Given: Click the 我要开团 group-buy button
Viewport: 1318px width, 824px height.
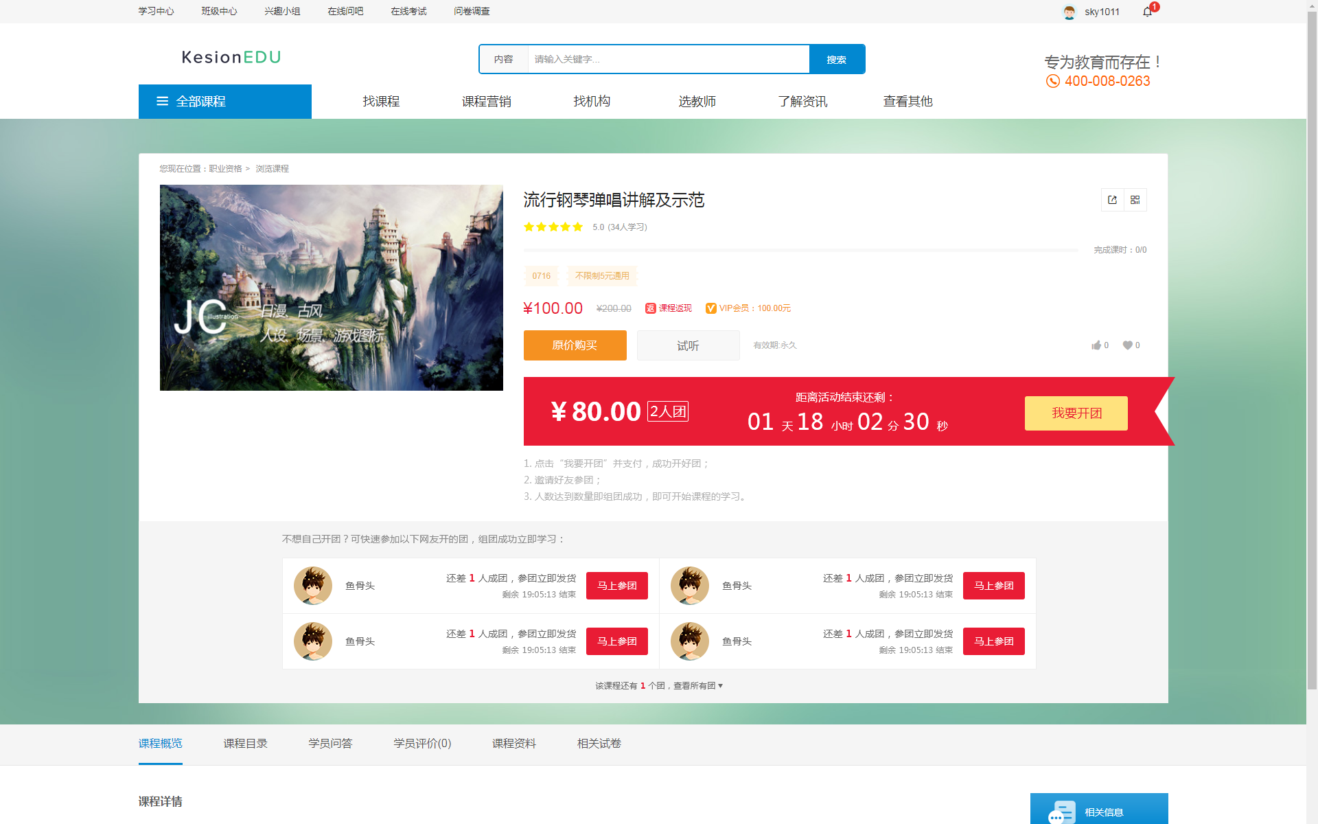Looking at the screenshot, I should 1075,413.
